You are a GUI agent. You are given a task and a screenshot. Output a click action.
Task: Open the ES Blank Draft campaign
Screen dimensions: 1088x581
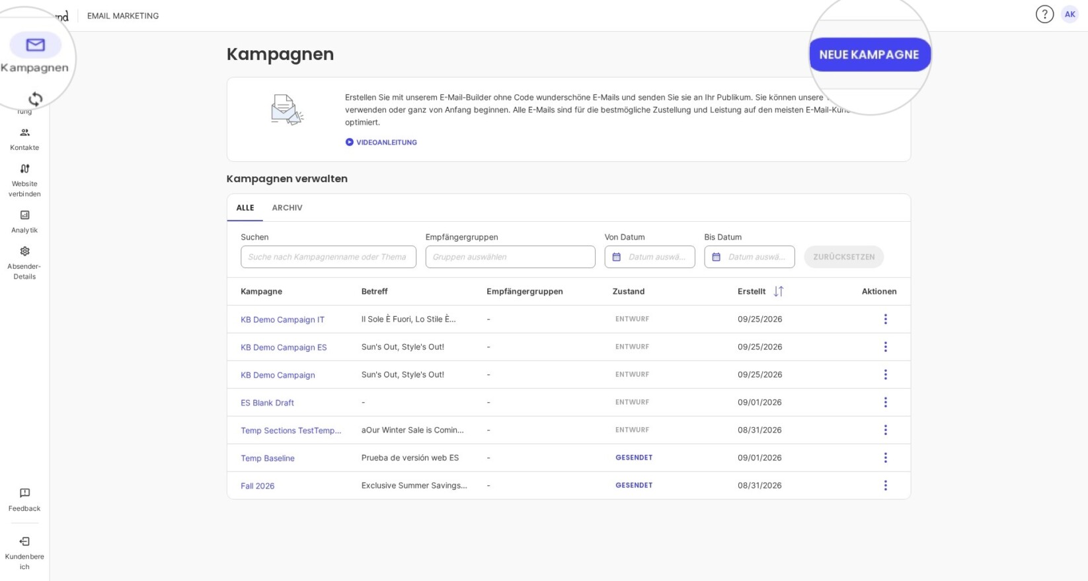267,403
